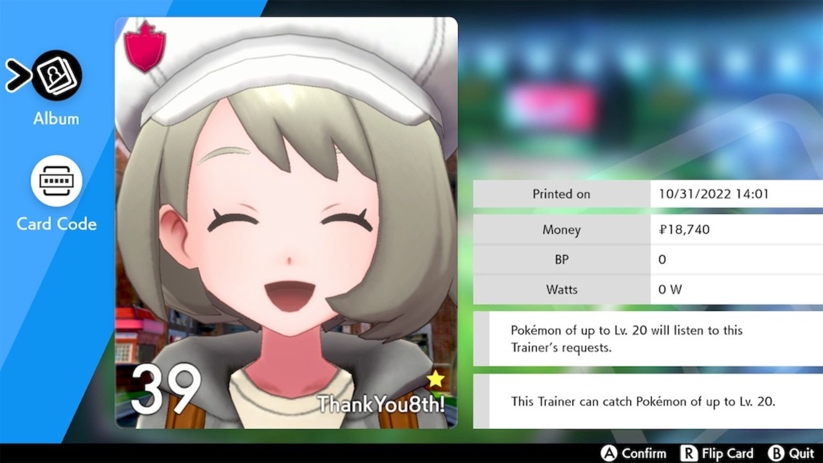823x463 pixels.
Task: Select the Album menu label
Action: [56, 118]
